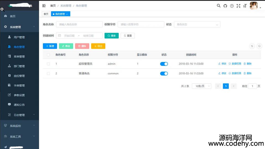Click the 通知公告 message icon
This screenshot has width=265, height=149.
9,104
